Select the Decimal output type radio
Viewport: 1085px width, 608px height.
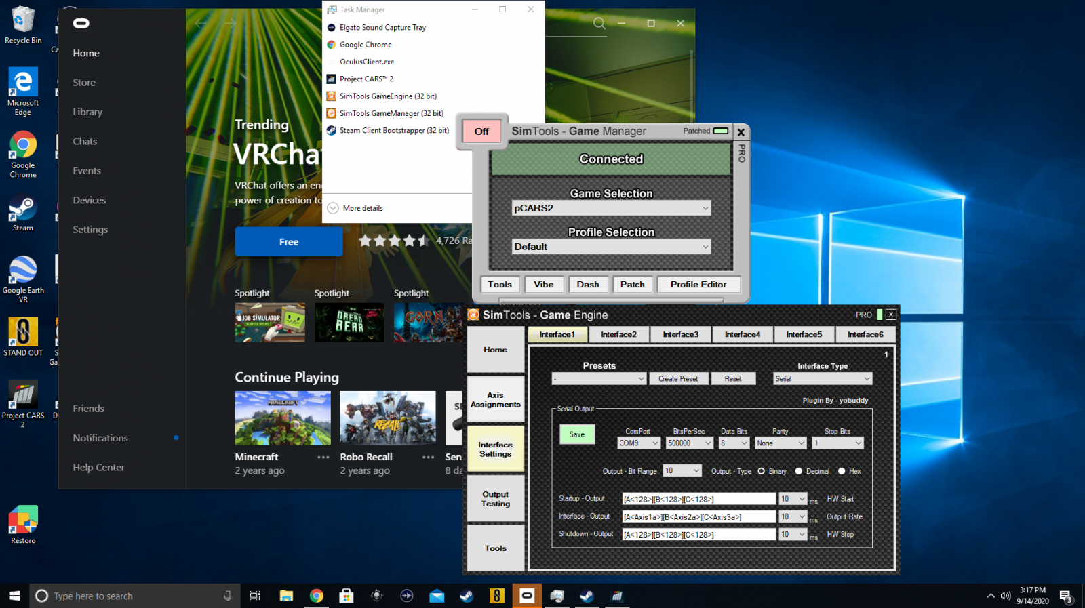799,471
